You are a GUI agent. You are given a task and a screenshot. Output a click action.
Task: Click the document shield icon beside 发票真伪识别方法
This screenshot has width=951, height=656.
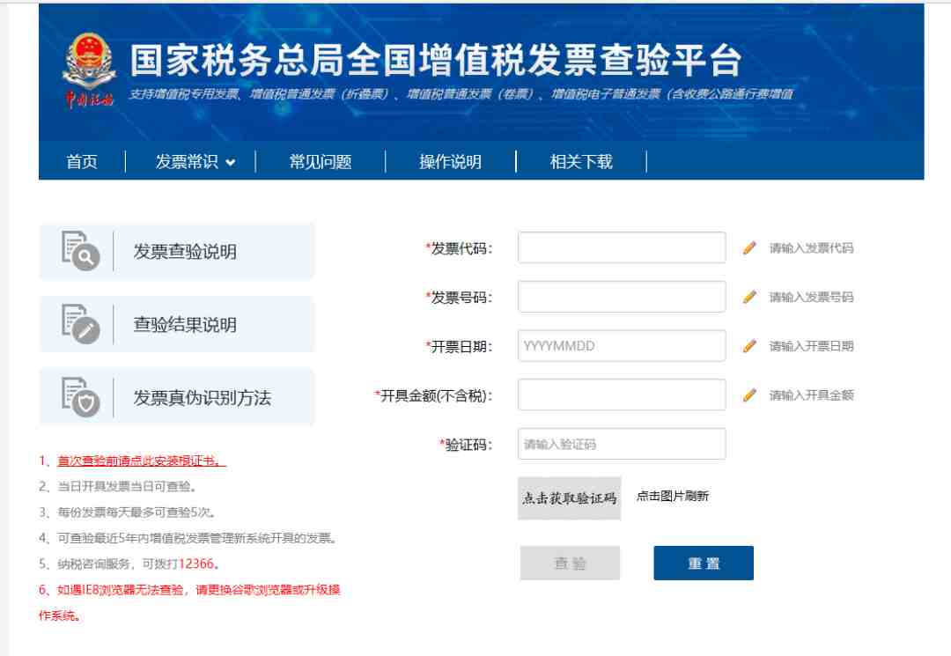click(x=81, y=397)
